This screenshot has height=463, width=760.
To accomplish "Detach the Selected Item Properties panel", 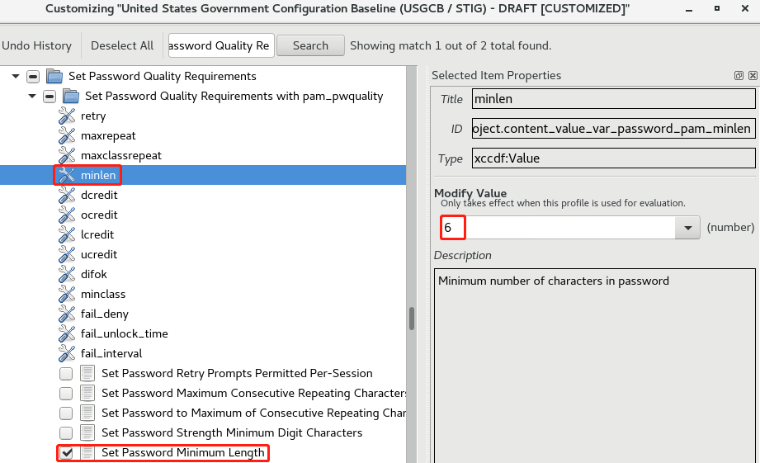I will [x=739, y=76].
